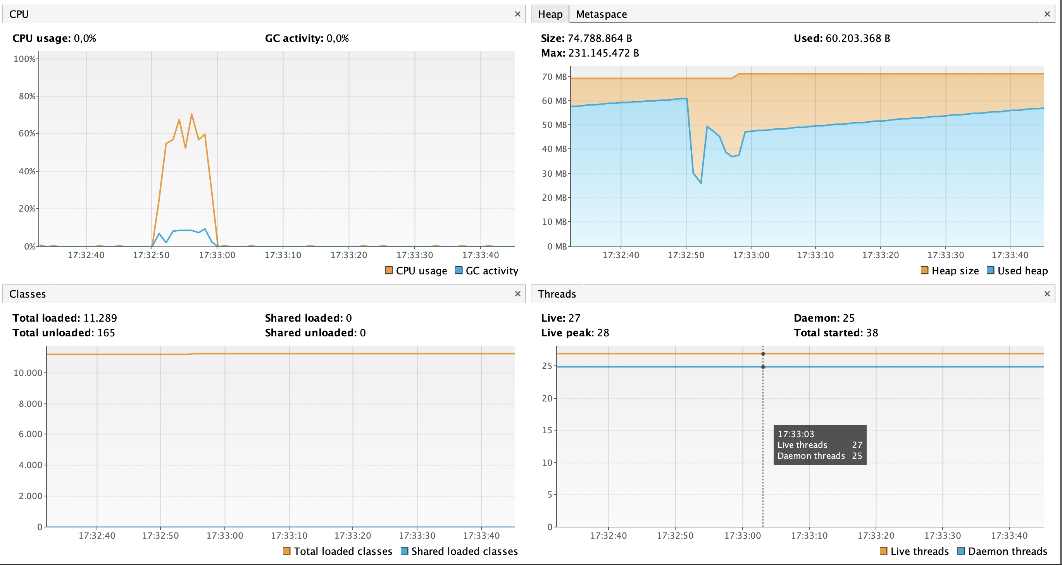Click 17:33:20 on the Threads time axis
1062x565 pixels.
click(876, 536)
